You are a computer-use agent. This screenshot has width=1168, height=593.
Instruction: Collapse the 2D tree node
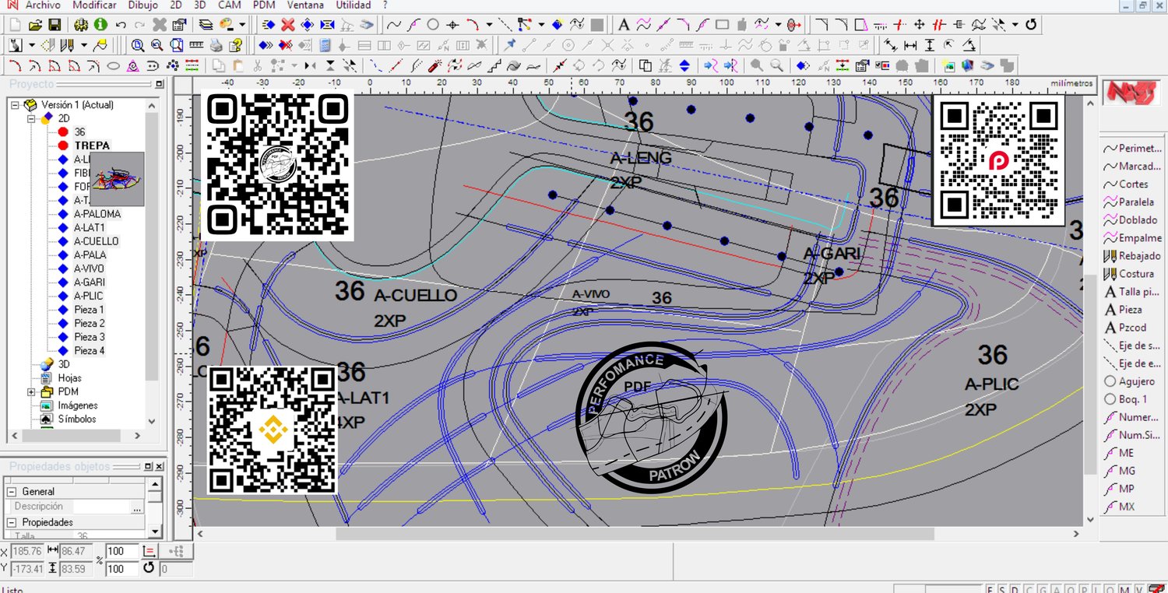tap(31, 118)
